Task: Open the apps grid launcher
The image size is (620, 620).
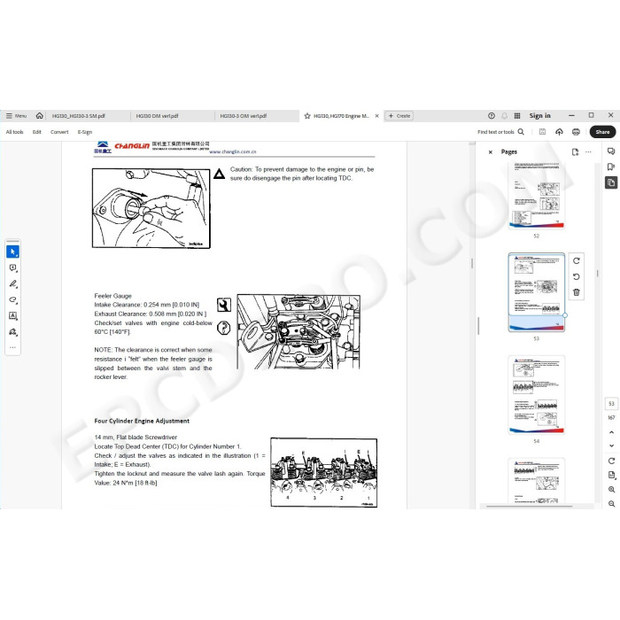Action: [x=517, y=115]
